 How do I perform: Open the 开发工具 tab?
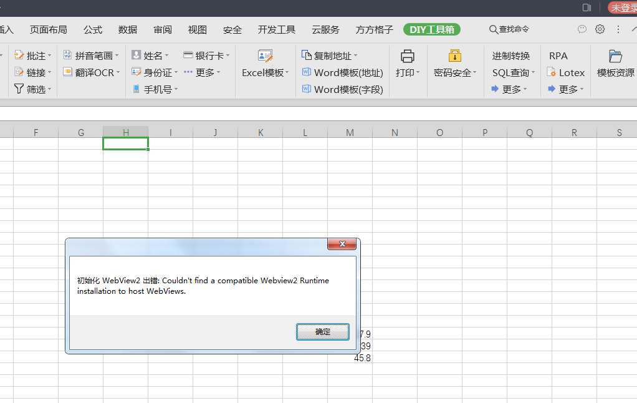pos(277,30)
